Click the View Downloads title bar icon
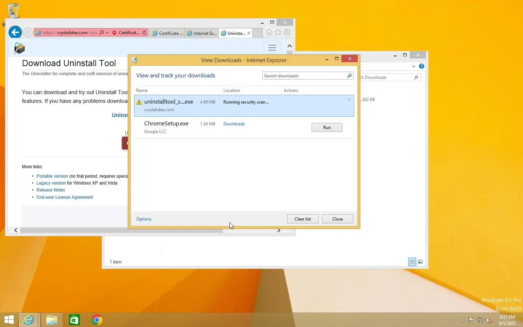The image size is (523, 327). tap(134, 60)
